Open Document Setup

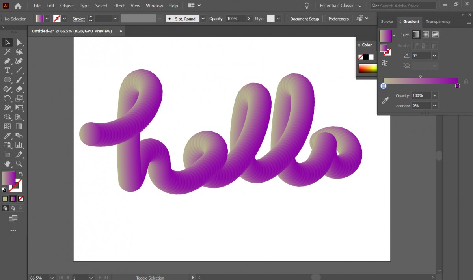(304, 19)
